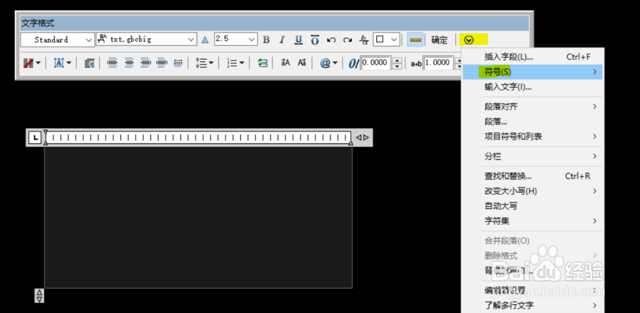This screenshot has width=640, height=313.
Task: Click the 确定 confirm button
Action: click(439, 40)
